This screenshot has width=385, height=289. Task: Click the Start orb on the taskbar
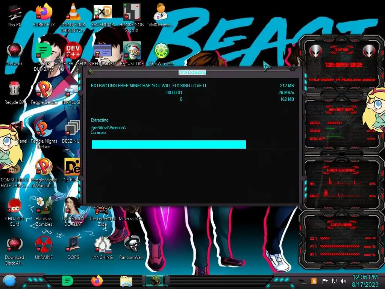tap(10, 281)
